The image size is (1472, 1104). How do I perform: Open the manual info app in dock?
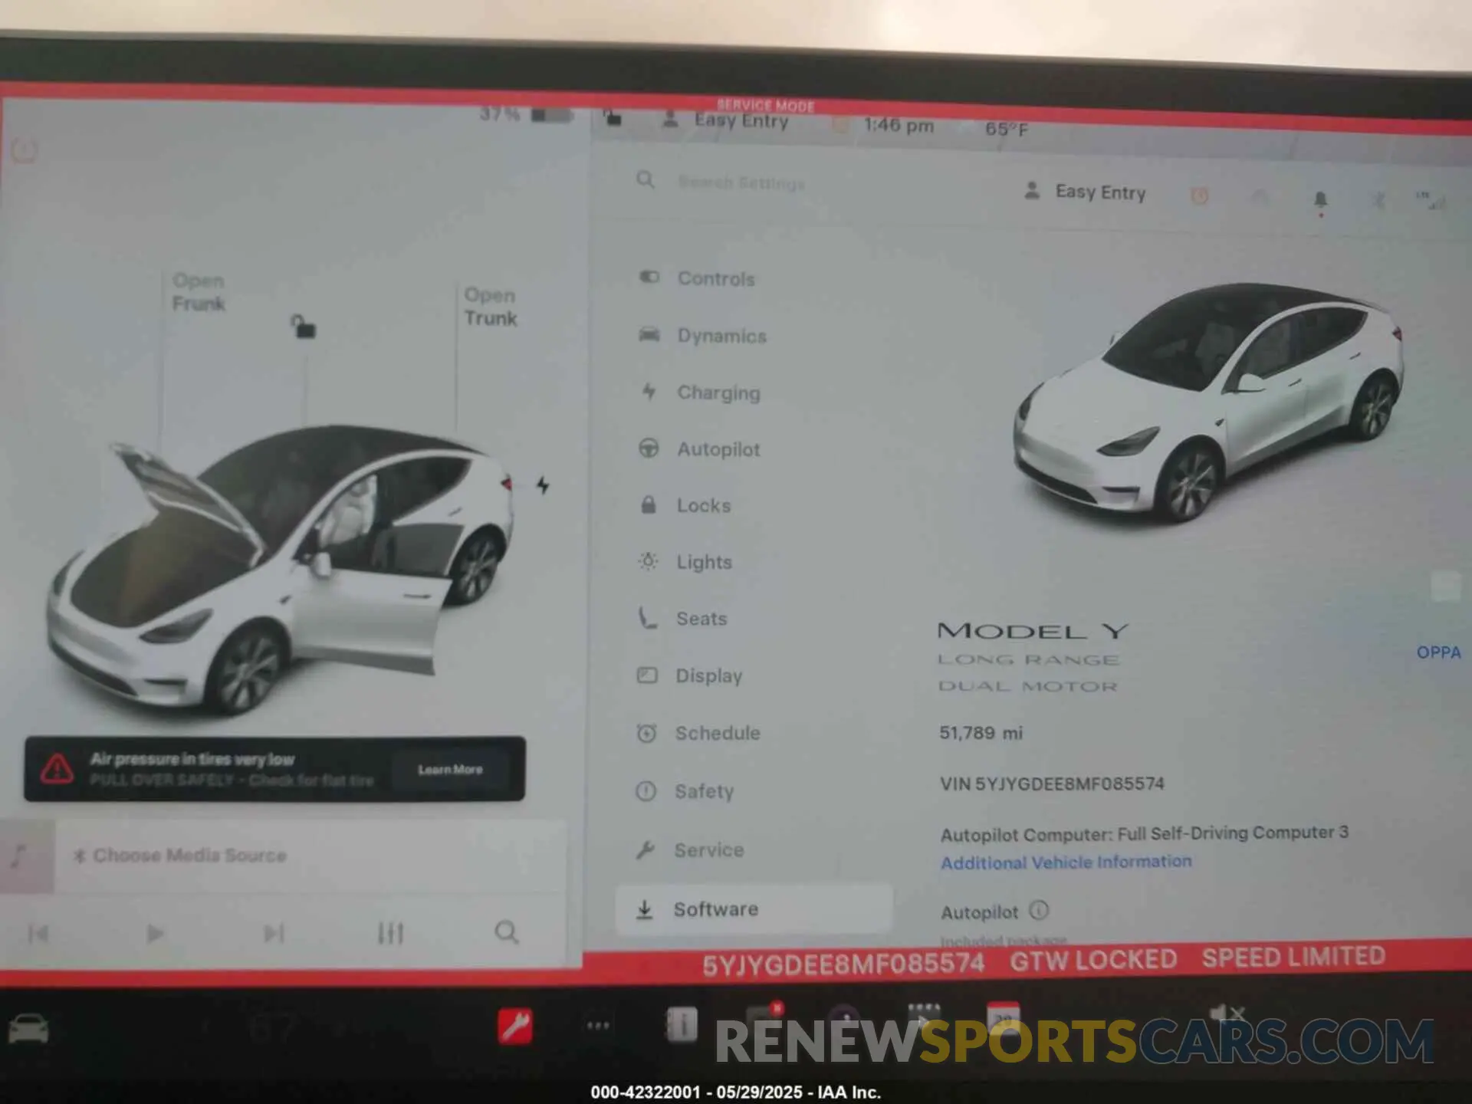tap(682, 1025)
